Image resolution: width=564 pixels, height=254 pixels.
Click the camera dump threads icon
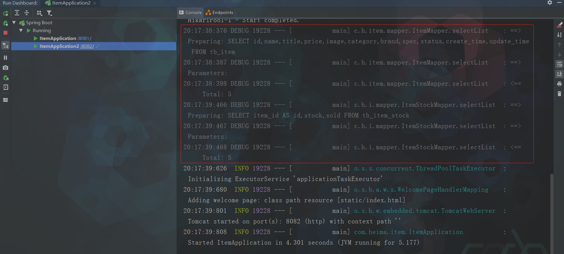point(5,68)
